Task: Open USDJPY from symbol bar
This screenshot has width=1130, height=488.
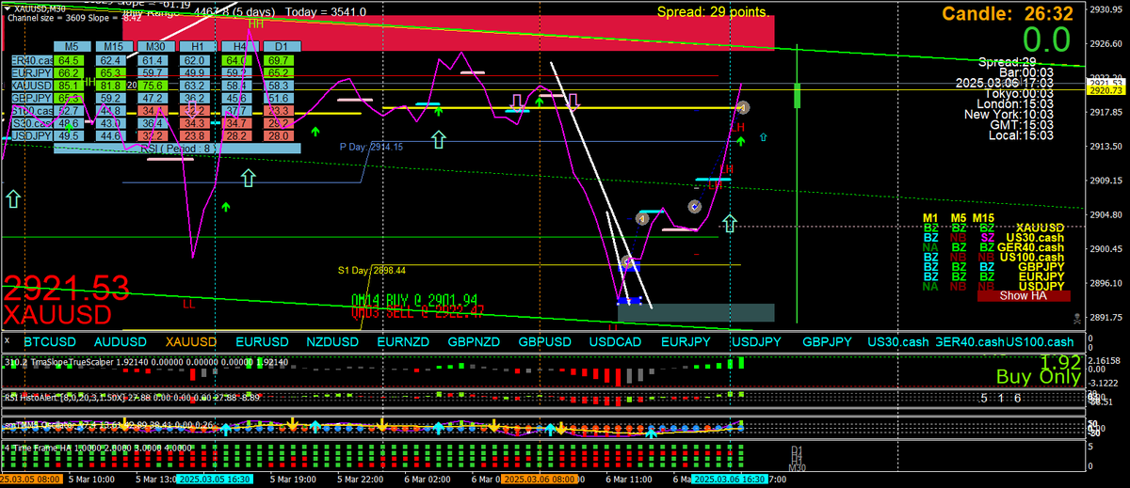Action: (x=757, y=342)
